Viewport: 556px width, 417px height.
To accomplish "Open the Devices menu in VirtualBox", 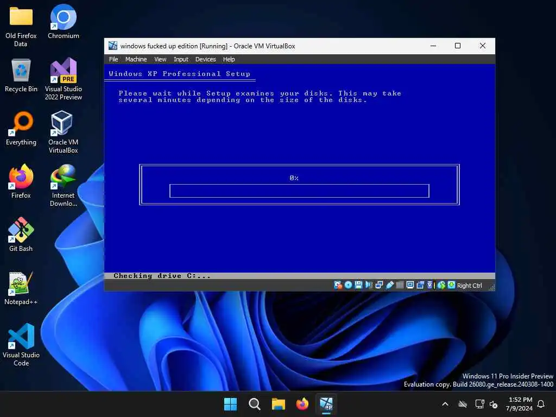I will [x=206, y=59].
